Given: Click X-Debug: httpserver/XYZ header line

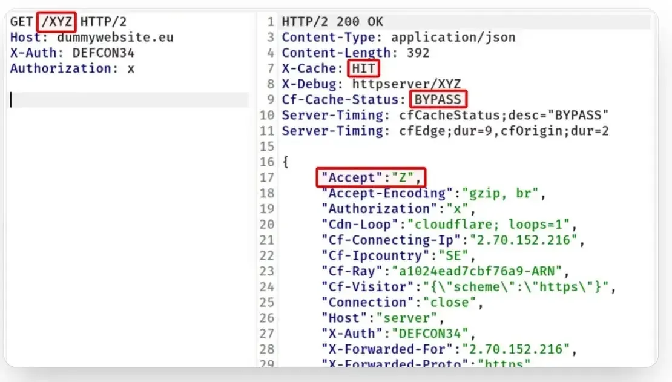Looking at the screenshot, I should [x=371, y=84].
